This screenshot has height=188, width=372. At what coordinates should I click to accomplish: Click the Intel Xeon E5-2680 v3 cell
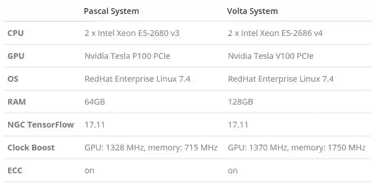pyautogui.click(x=132, y=33)
